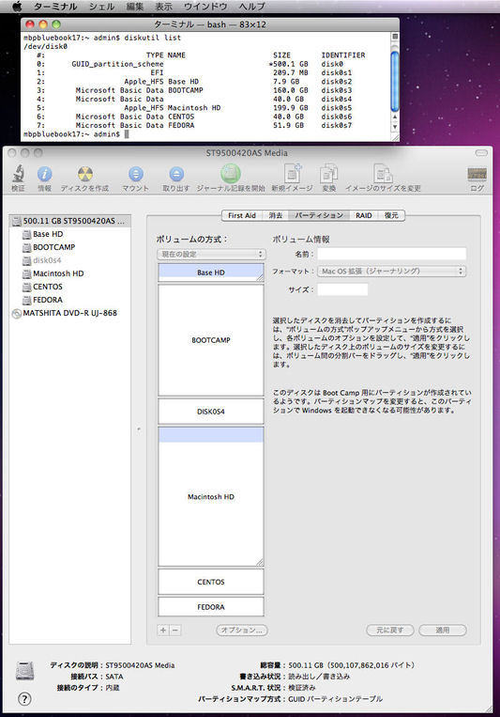Screen dimensions: 500x717
Task: Click the Eject toolbar icon
Action: pyautogui.click(x=176, y=174)
